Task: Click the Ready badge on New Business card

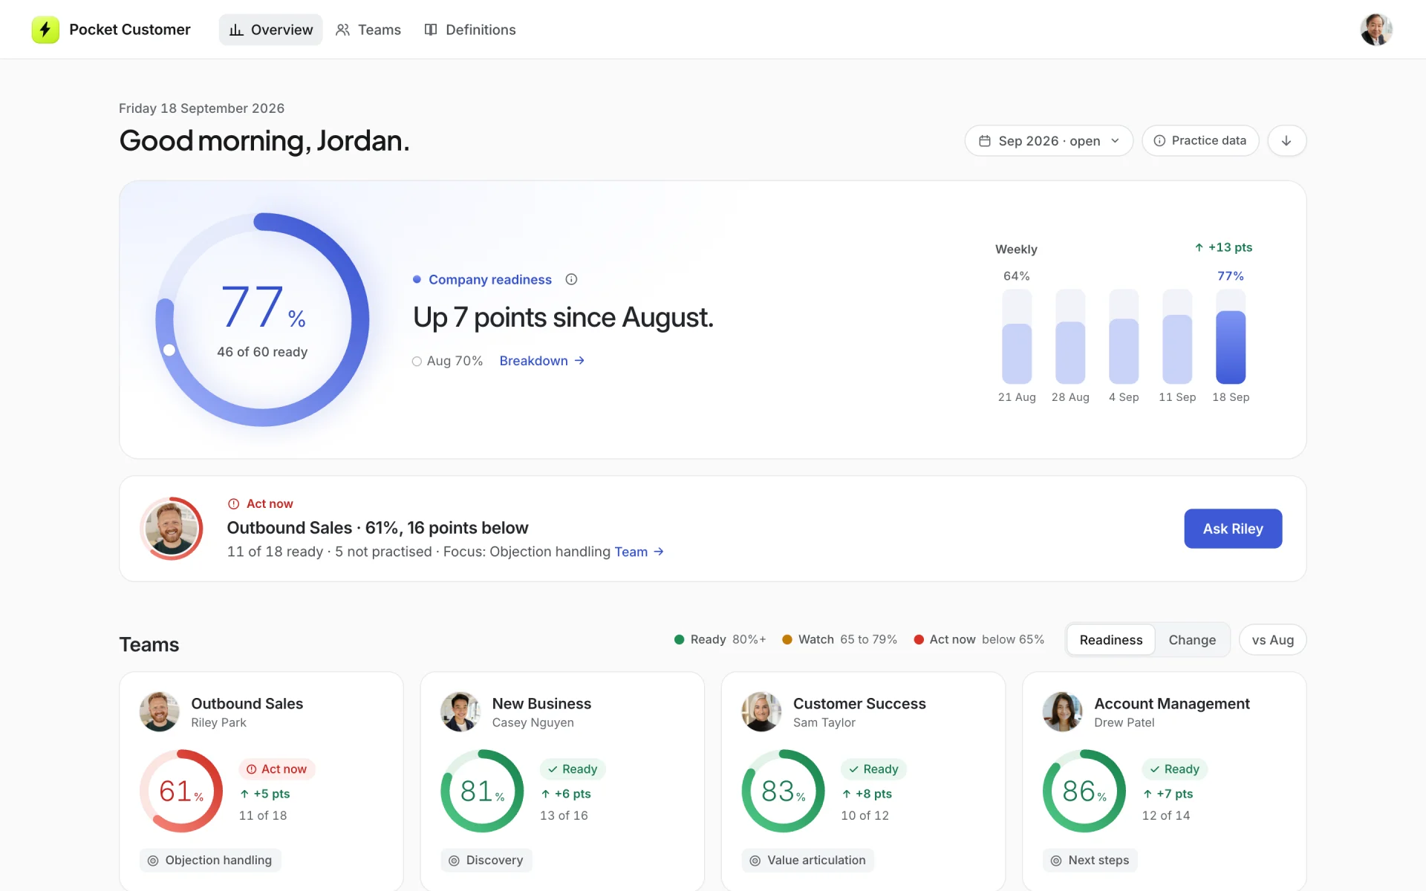Action: tap(572, 769)
